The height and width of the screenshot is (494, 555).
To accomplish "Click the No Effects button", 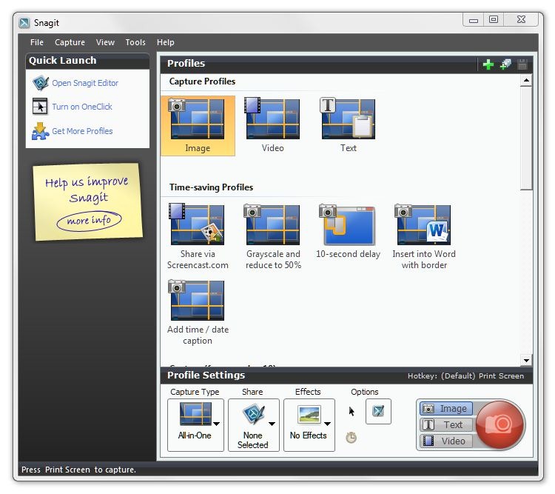I will click(309, 425).
